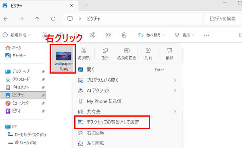Select ホーム in the navigation pane
242x148 pixels.
click(13, 48)
